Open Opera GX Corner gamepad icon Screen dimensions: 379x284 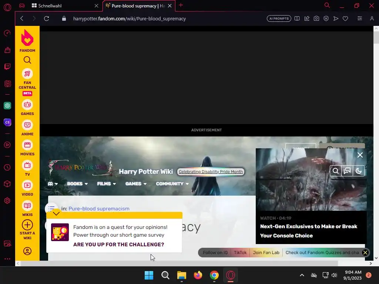[22, 6]
